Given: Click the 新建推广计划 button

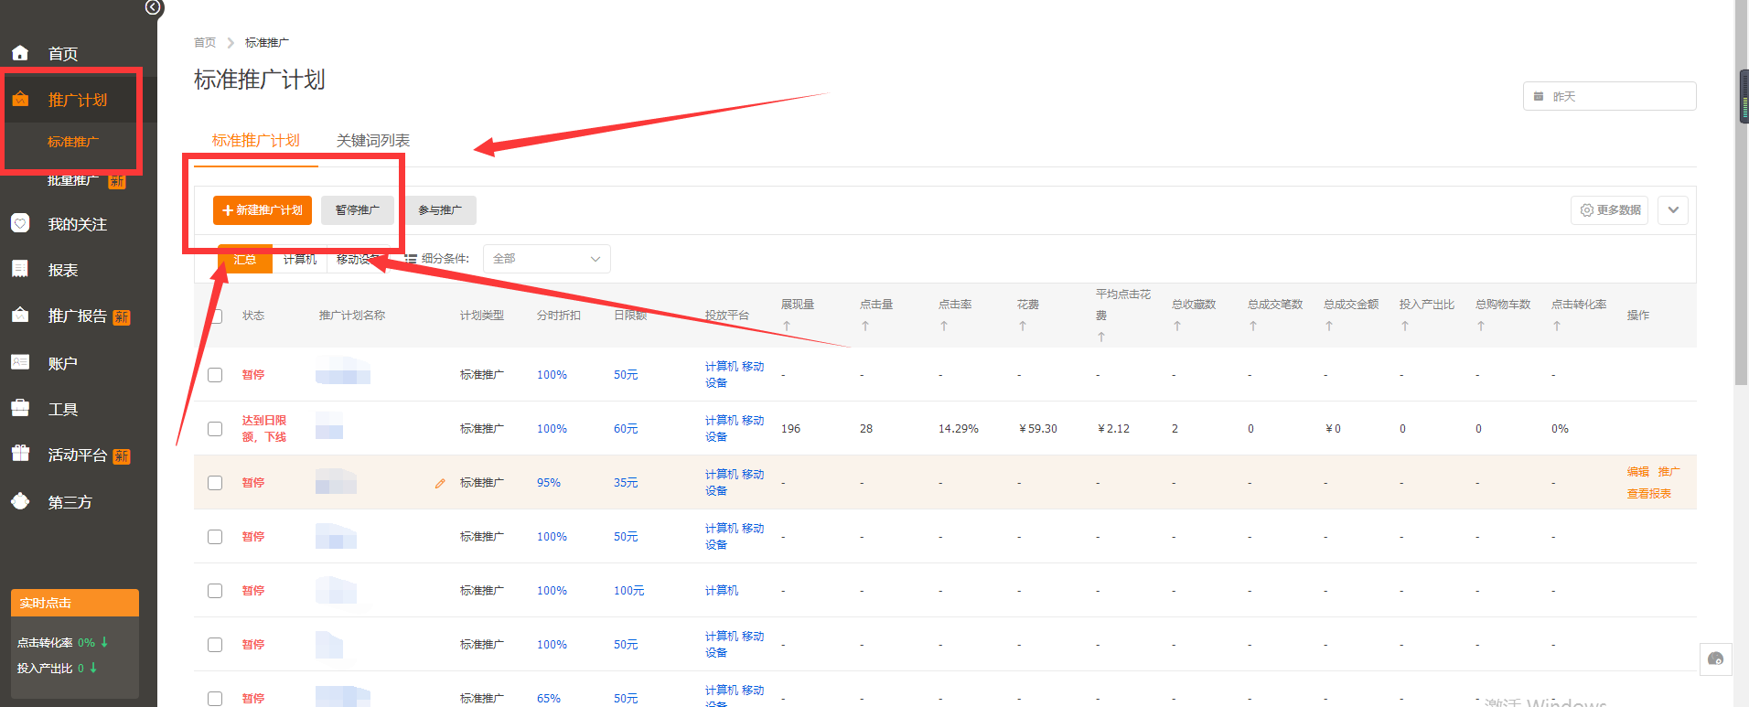Looking at the screenshot, I should point(263,210).
